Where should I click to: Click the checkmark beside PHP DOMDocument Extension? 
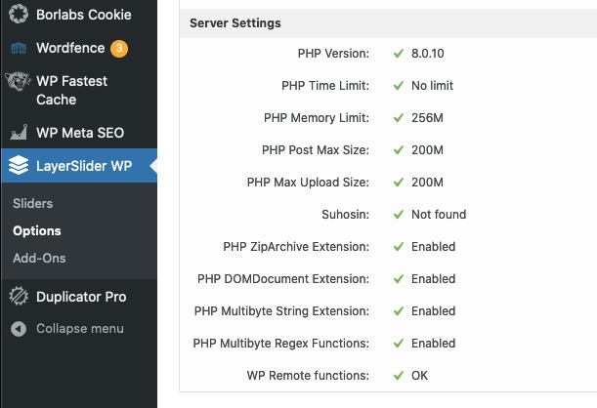click(x=399, y=279)
